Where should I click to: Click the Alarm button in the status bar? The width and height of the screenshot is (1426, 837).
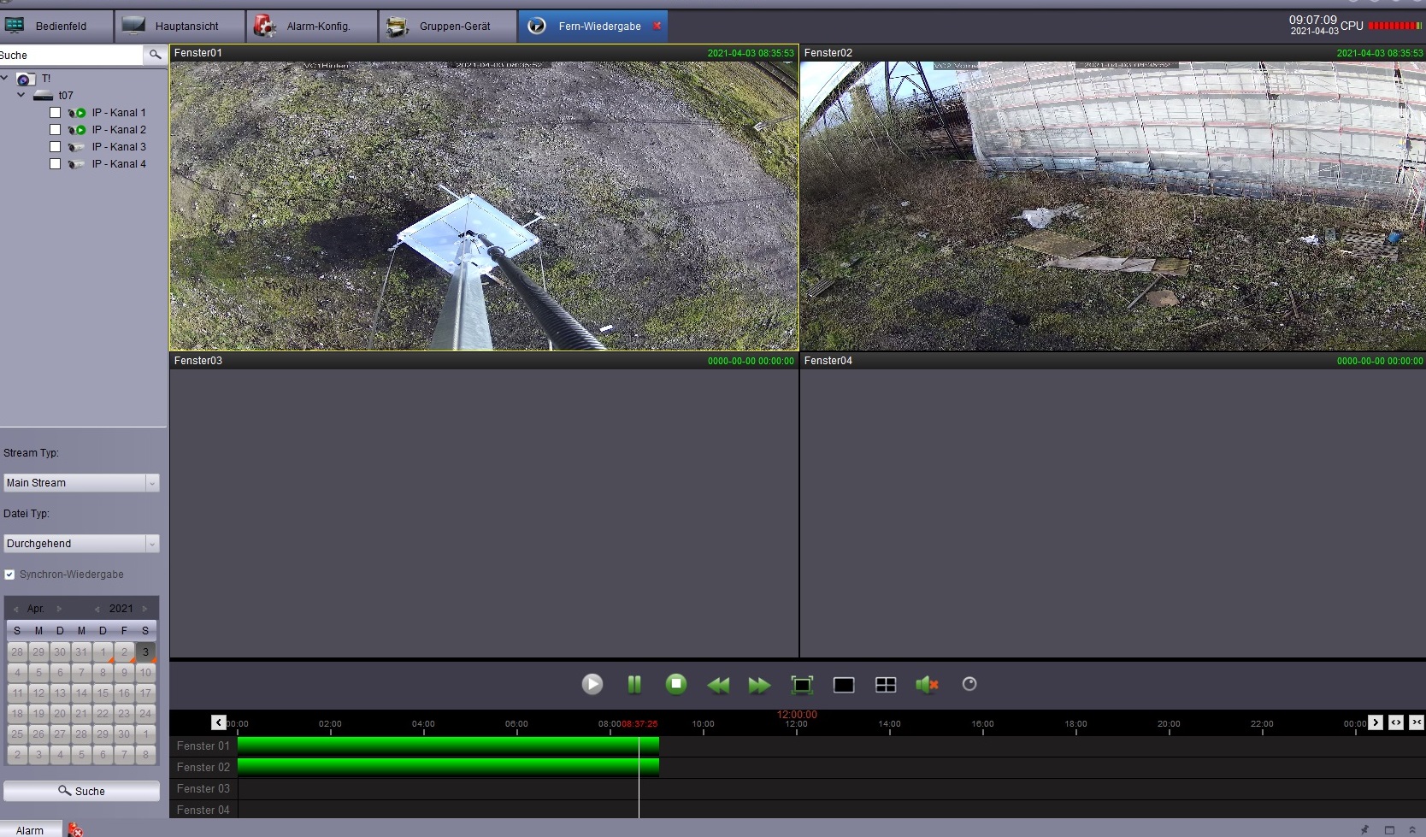[x=30, y=830]
